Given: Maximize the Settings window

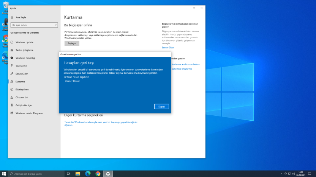Looking at the screenshot, I should (x=194, y=8).
